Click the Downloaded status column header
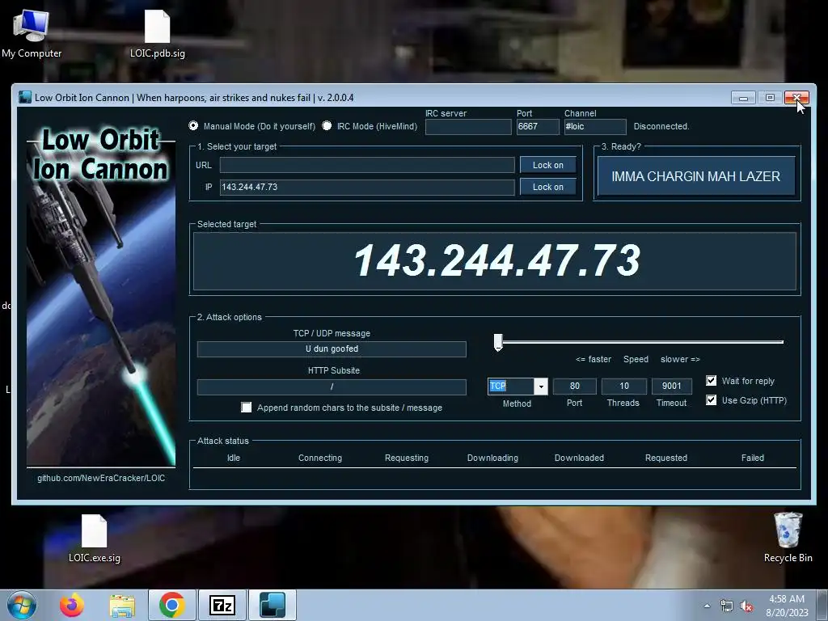The width and height of the screenshot is (828, 621). point(579,458)
